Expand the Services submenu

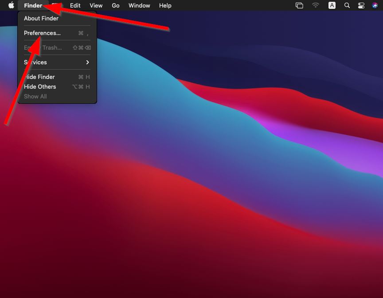pos(35,62)
